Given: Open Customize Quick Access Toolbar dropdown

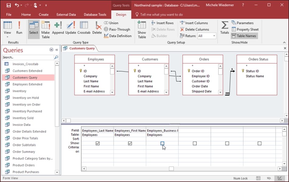Looking at the screenshot, I should [46, 5].
